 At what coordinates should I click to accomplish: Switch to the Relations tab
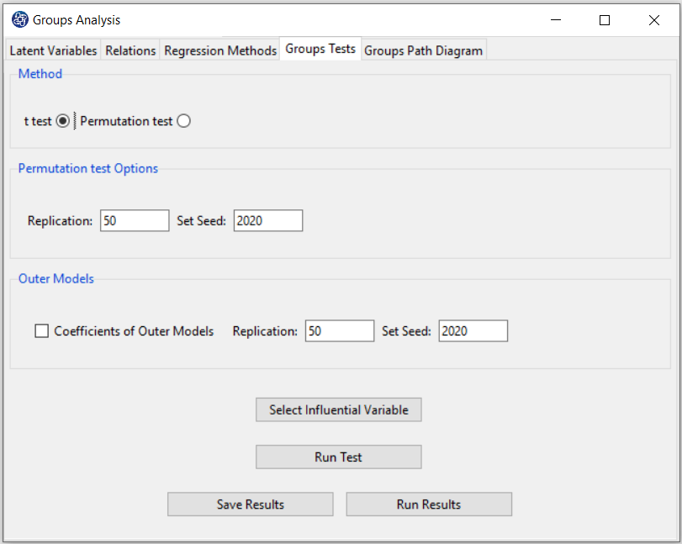tap(130, 50)
